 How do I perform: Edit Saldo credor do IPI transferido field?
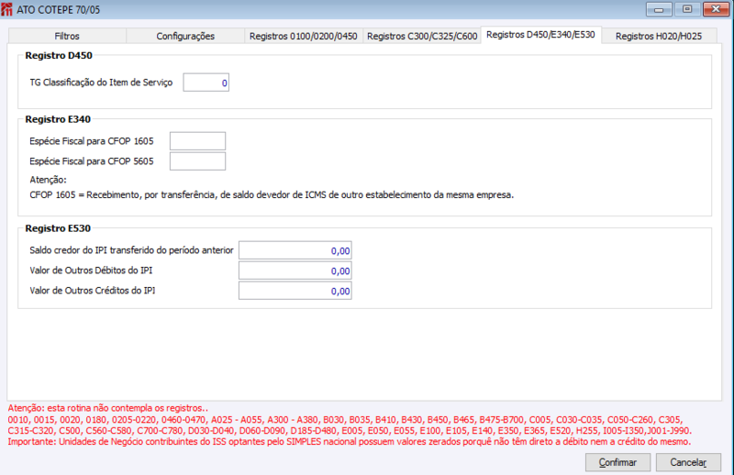pyautogui.click(x=295, y=250)
